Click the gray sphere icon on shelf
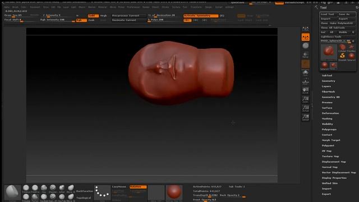The image size is (359, 202). [x=305, y=46]
